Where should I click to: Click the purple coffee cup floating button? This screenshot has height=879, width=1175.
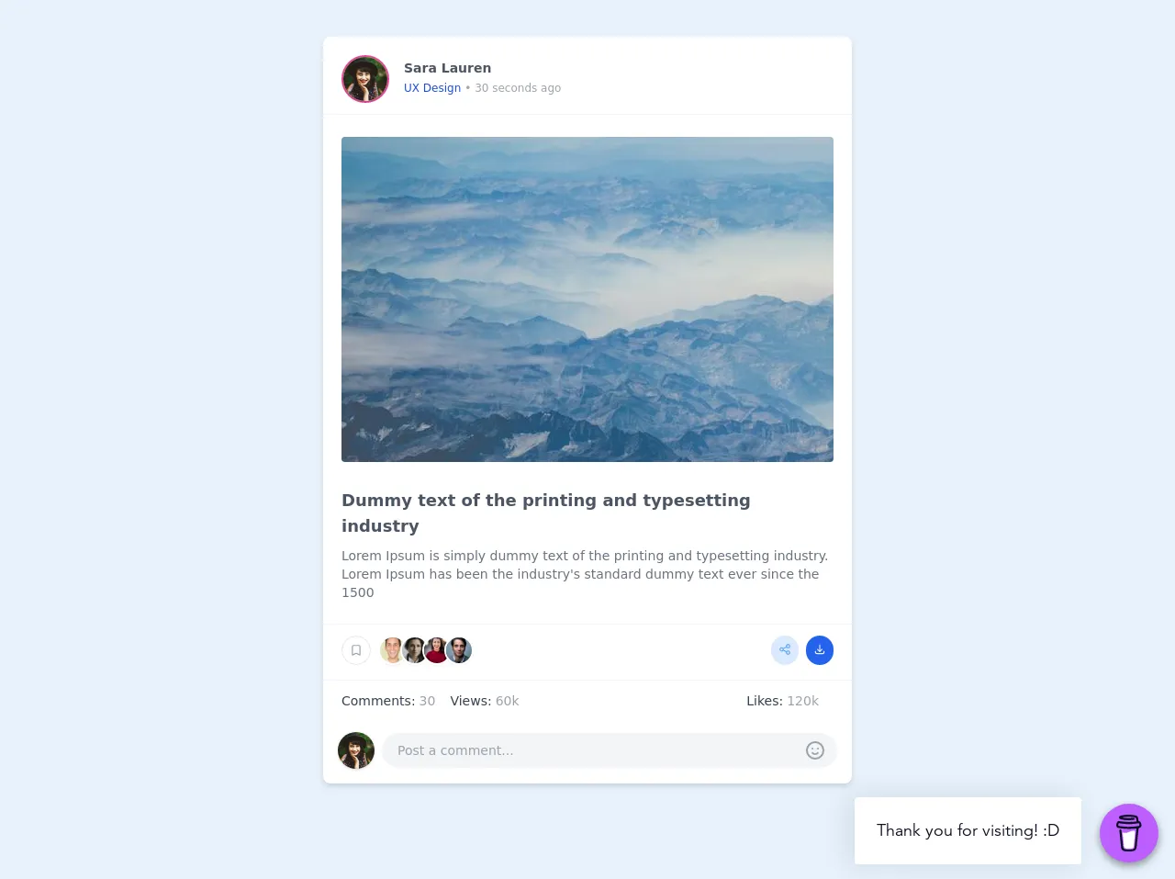[1129, 833]
